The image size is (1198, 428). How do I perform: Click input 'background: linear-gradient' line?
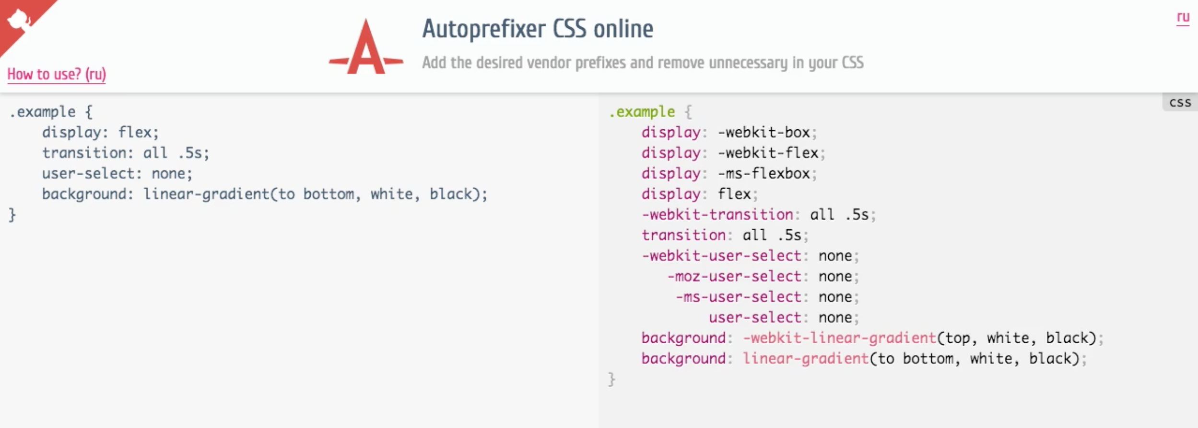[x=265, y=194]
